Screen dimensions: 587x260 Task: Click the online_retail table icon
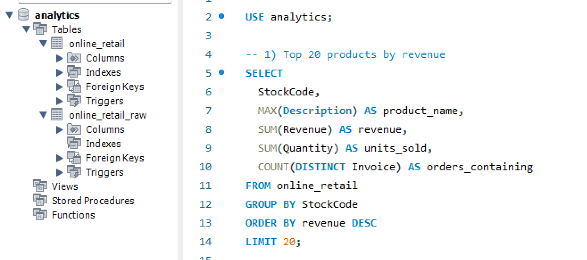pos(57,44)
